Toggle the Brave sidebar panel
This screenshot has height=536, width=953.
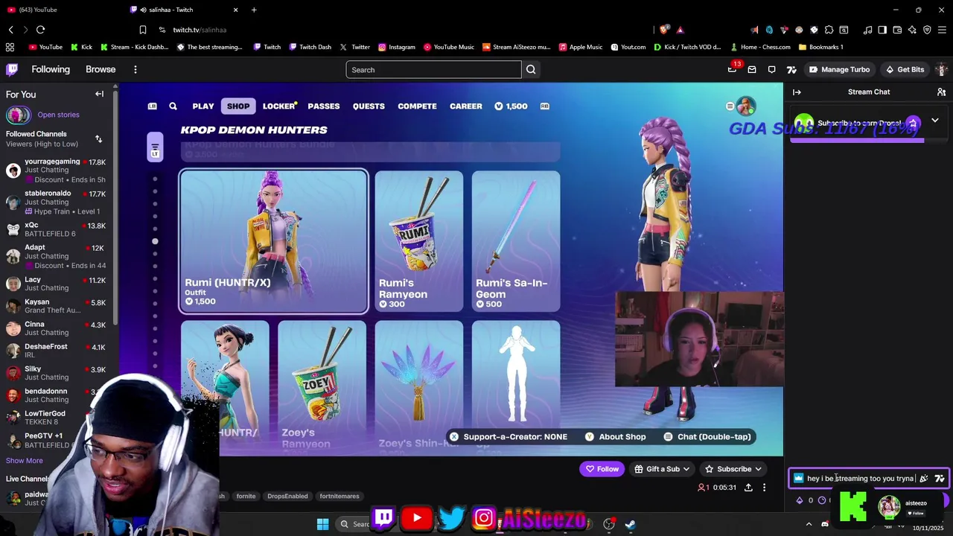882,30
